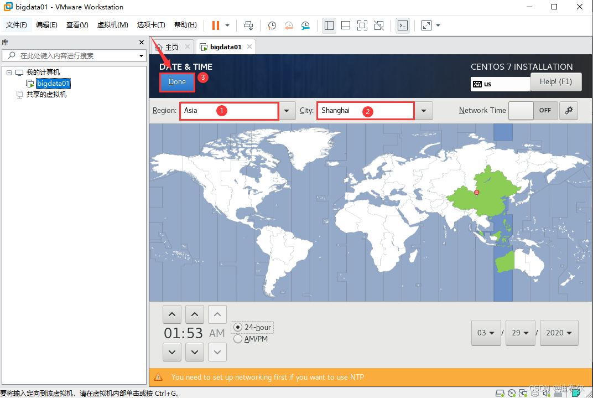Open the month dropdown showing 03
593x398 pixels.
[486, 333]
